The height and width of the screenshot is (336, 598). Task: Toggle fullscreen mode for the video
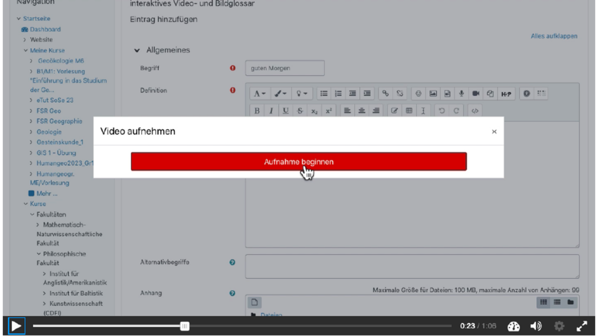point(582,327)
